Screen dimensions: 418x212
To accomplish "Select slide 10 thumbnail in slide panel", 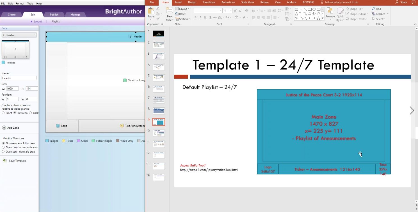I will (159, 133).
